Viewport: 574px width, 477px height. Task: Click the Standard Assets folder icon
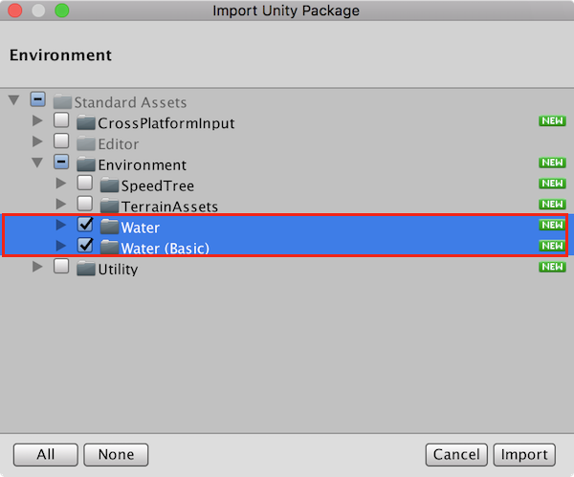tap(63, 102)
